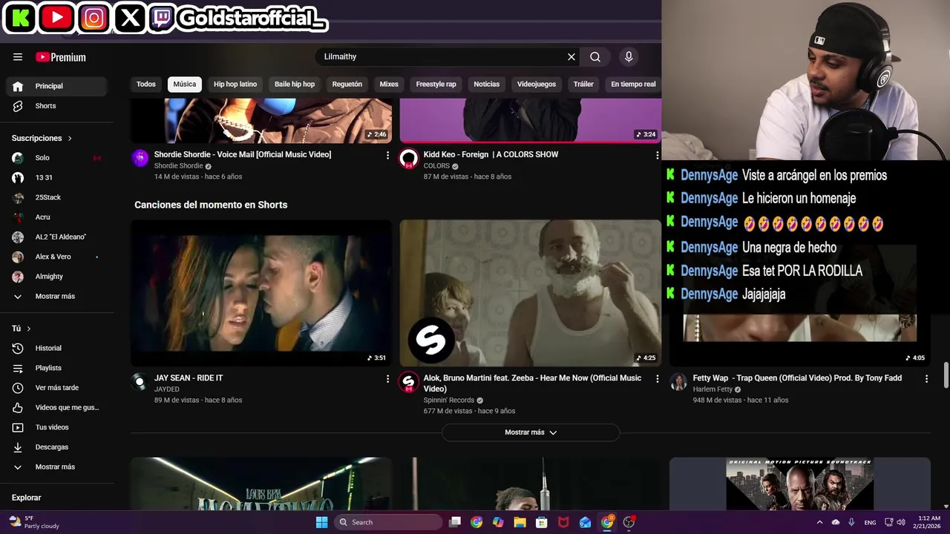Open File Explorer from taskbar
The width and height of the screenshot is (950, 534).
click(520, 522)
